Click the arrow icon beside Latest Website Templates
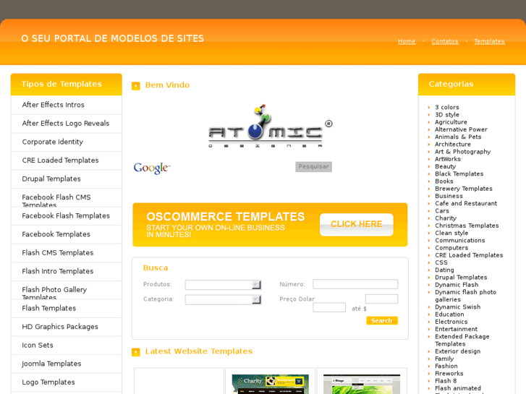Image resolution: width=526 pixels, height=394 pixels. [136, 352]
